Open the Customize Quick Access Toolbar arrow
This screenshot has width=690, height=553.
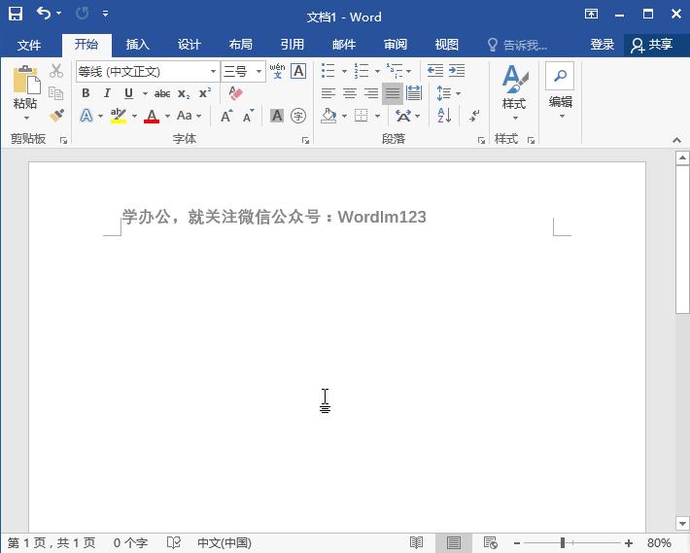pyautogui.click(x=105, y=14)
